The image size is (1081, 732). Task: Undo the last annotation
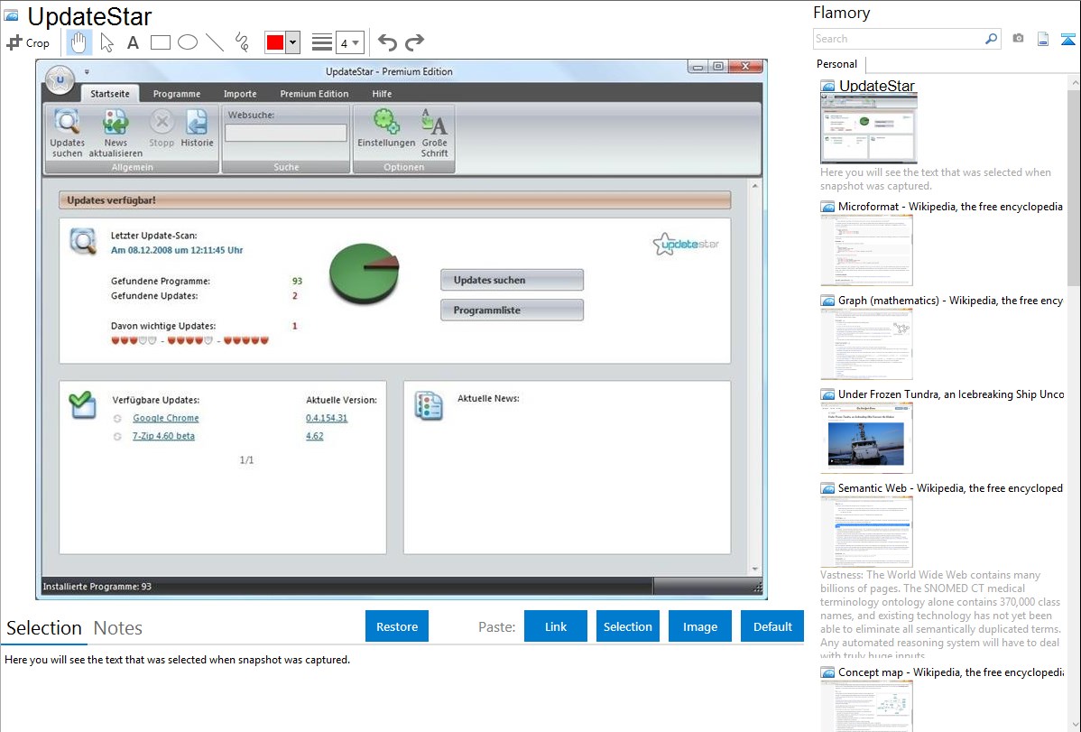tap(387, 42)
